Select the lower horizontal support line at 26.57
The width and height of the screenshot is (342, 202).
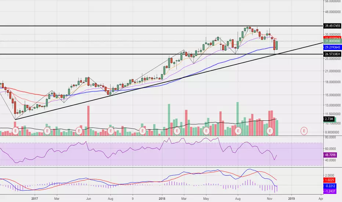(x=161, y=54)
